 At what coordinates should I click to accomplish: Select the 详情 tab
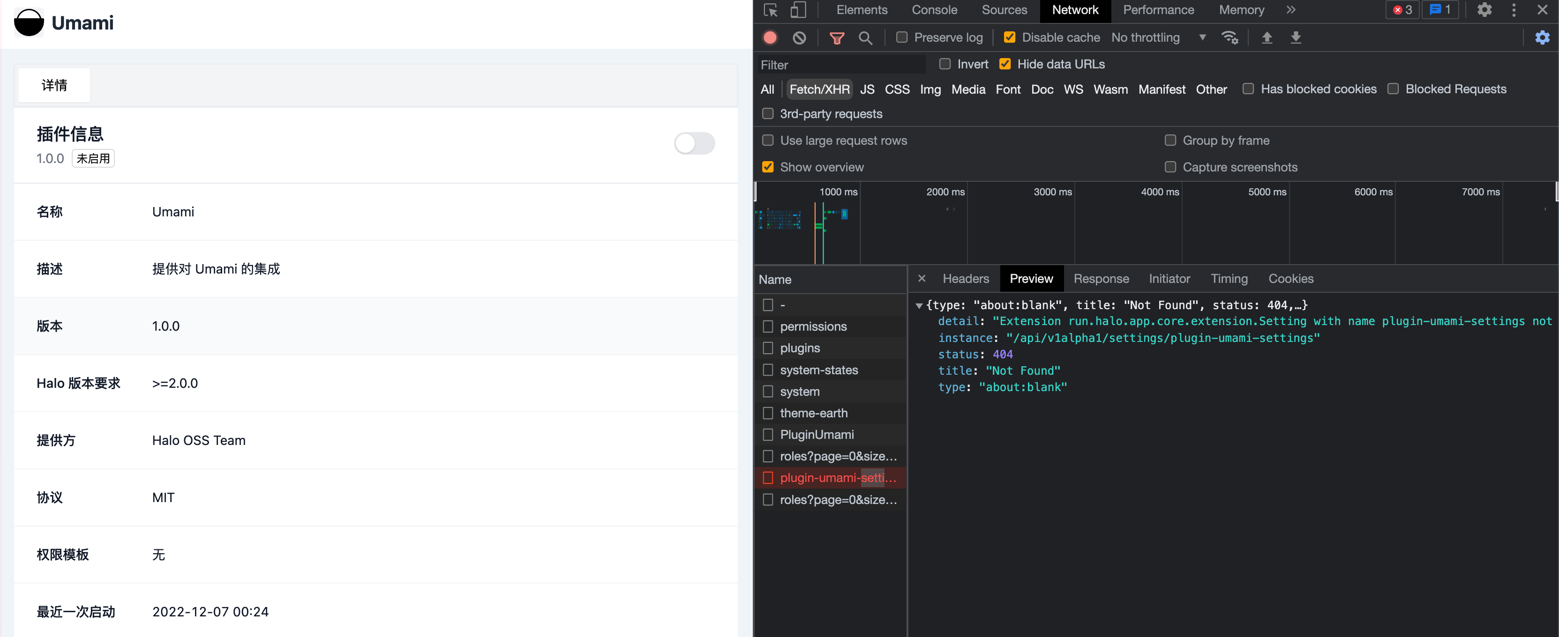pyautogui.click(x=54, y=85)
